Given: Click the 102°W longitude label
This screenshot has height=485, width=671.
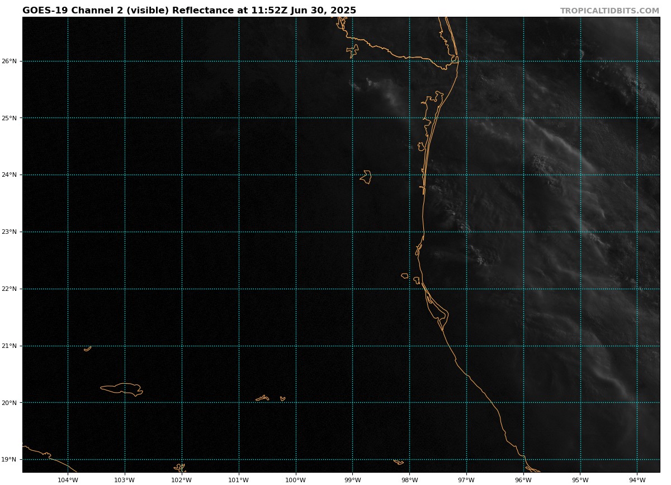Looking at the screenshot, I should [x=182, y=479].
